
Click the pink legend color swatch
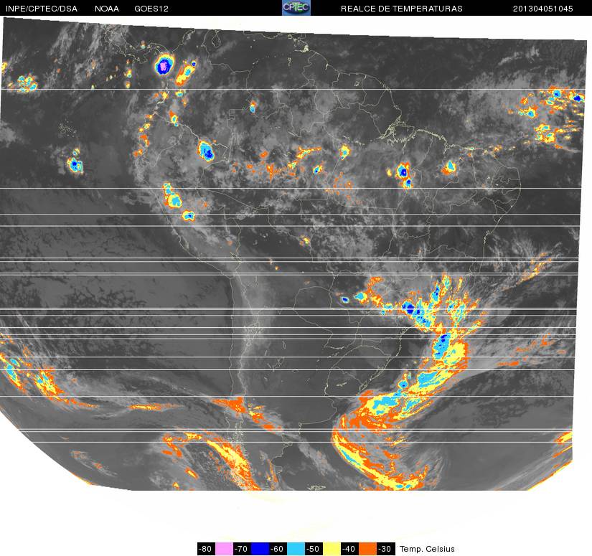coord(224,549)
